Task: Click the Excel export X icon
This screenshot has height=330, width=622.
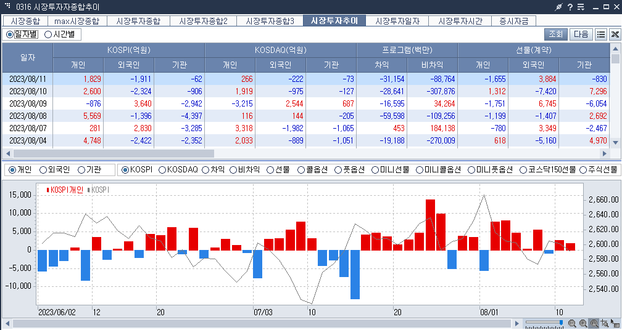Action: 615,34
